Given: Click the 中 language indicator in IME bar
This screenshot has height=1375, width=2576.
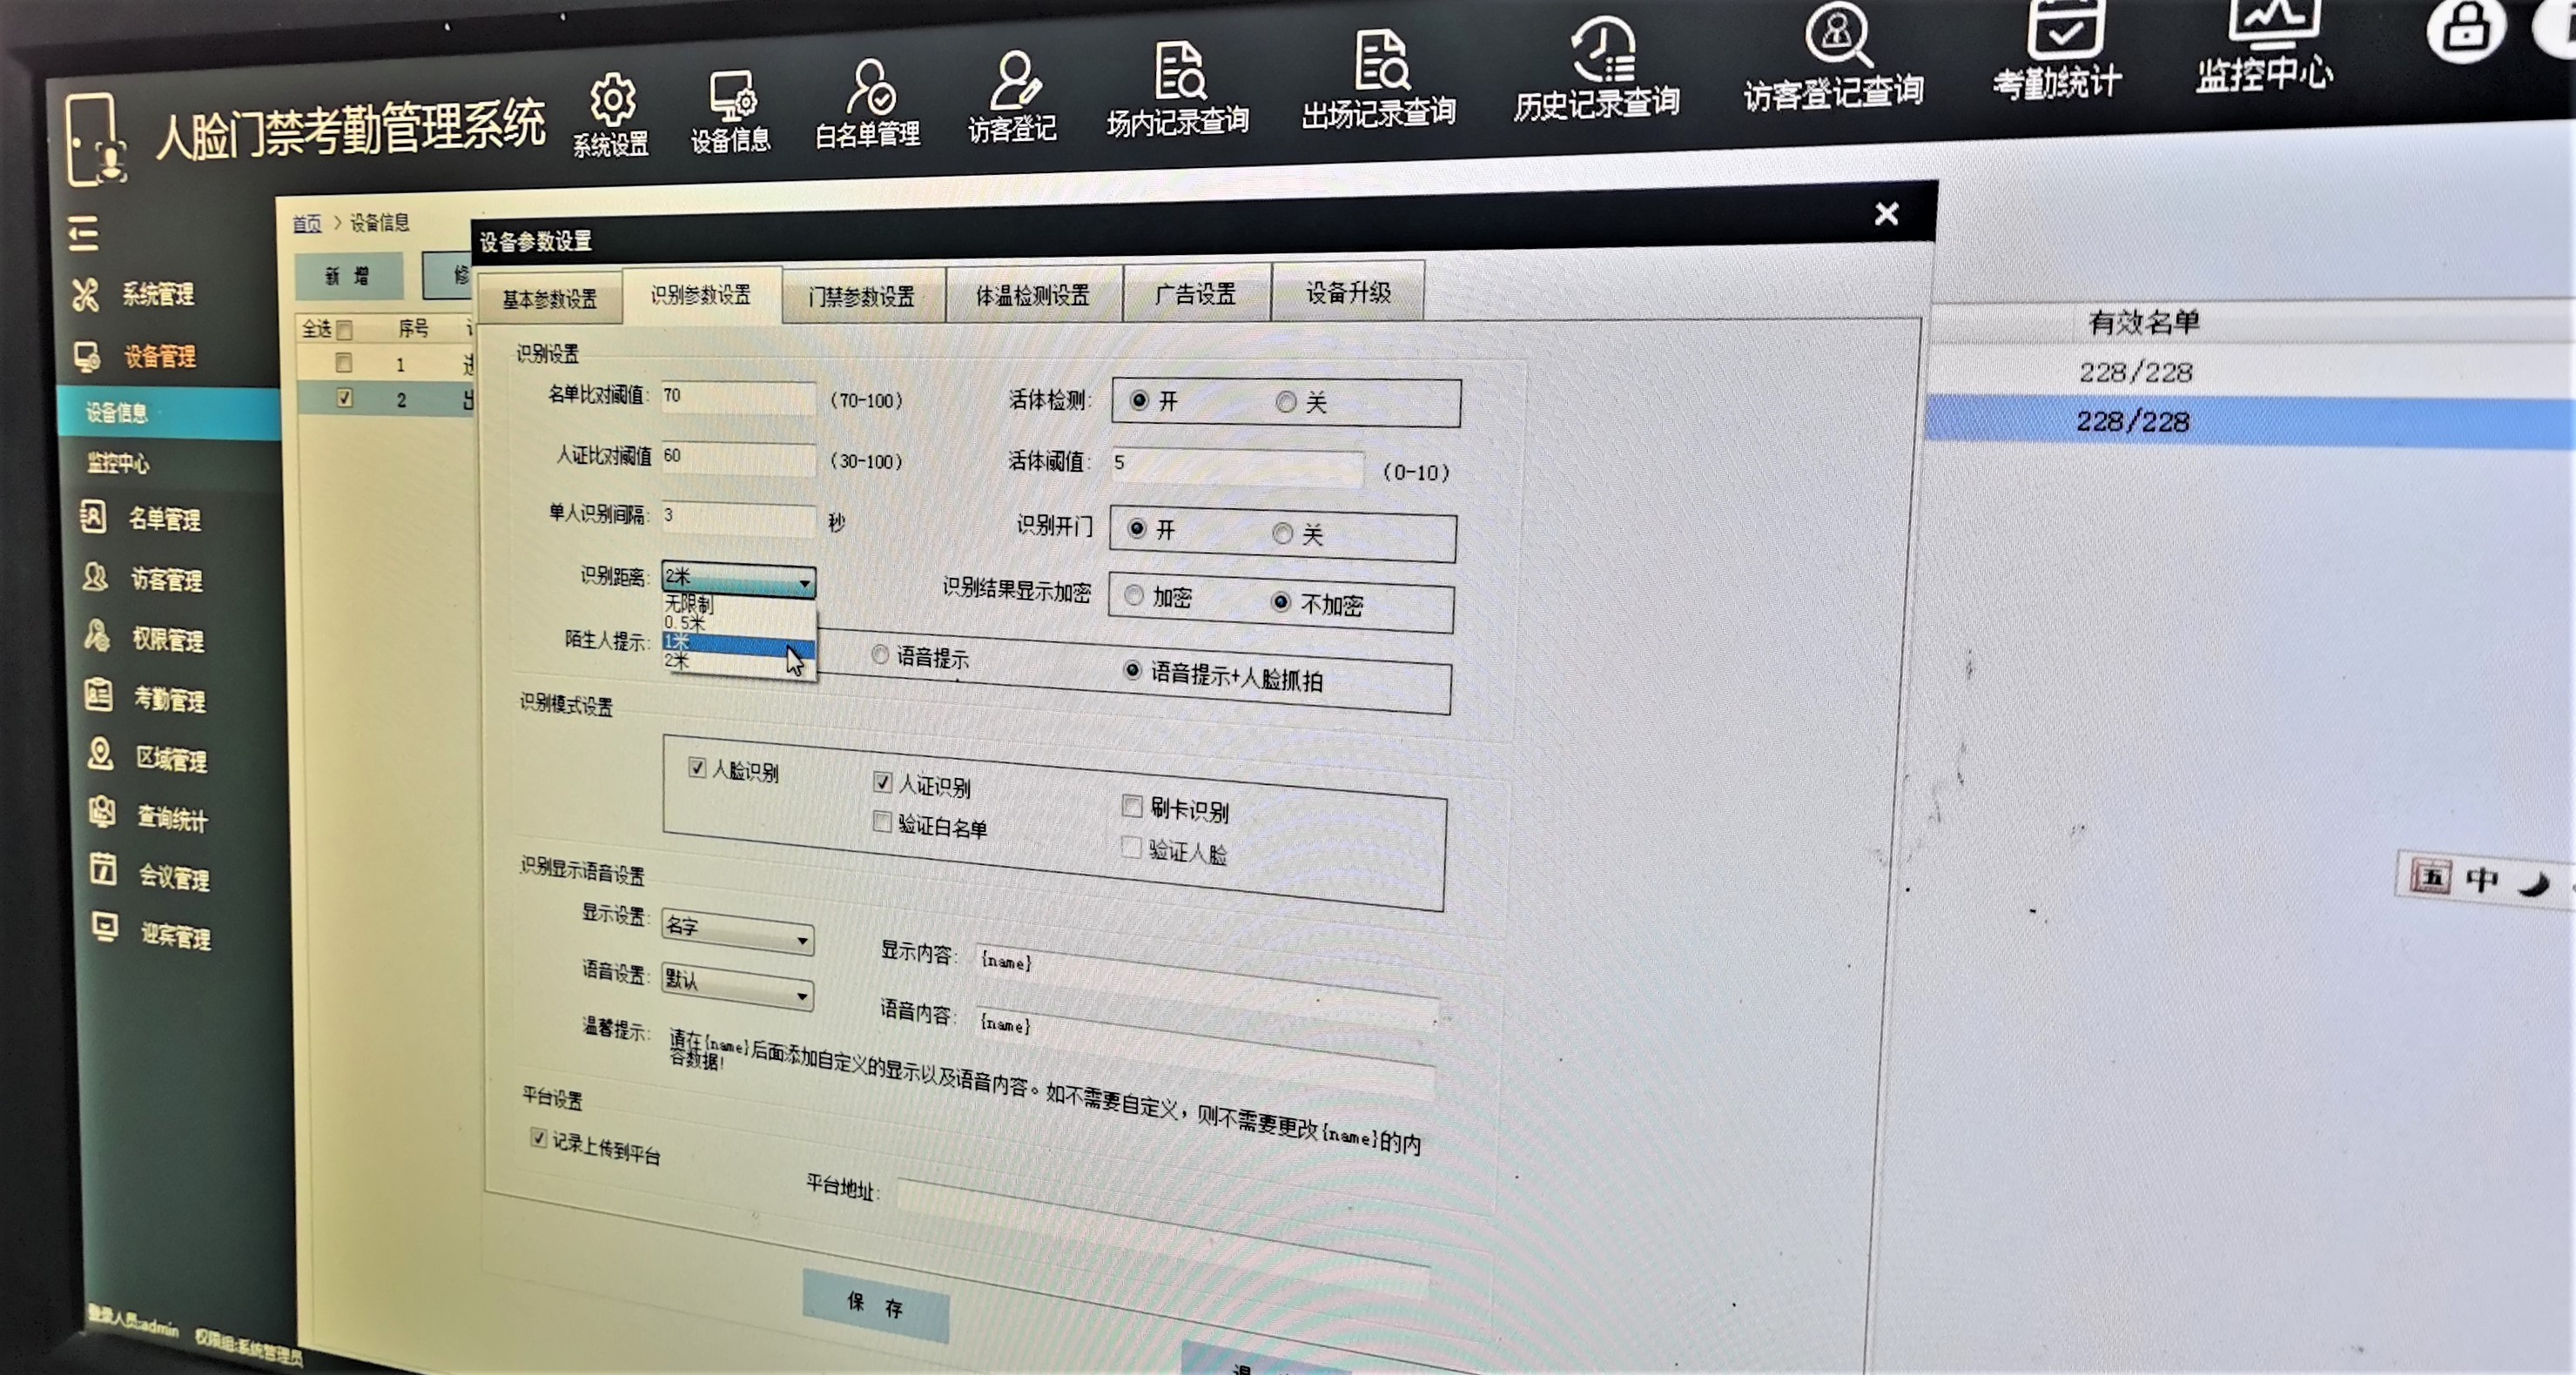Looking at the screenshot, I should (x=2482, y=880).
